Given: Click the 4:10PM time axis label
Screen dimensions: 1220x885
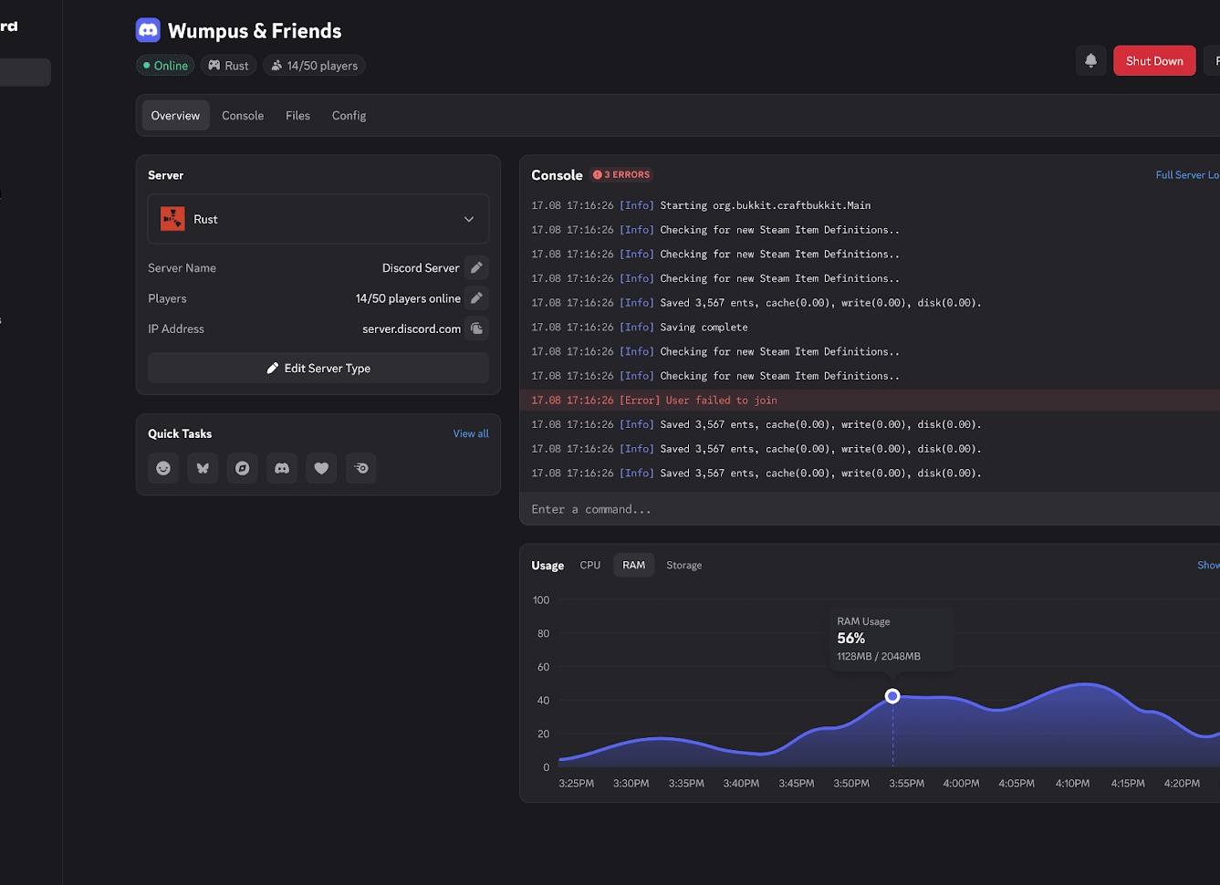Looking at the screenshot, I should [x=1072, y=784].
